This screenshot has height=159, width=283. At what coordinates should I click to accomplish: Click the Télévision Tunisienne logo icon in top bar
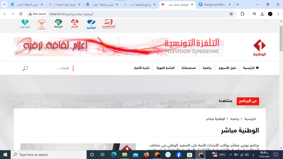click(108, 24)
